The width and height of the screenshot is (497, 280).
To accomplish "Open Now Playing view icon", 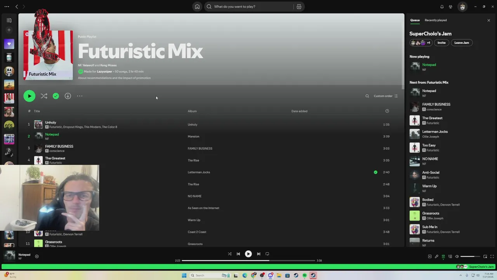I will (429, 257).
